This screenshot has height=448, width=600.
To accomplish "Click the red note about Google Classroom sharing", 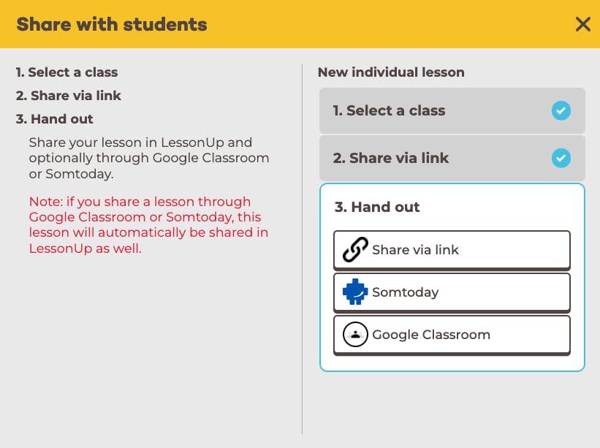I will (148, 225).
